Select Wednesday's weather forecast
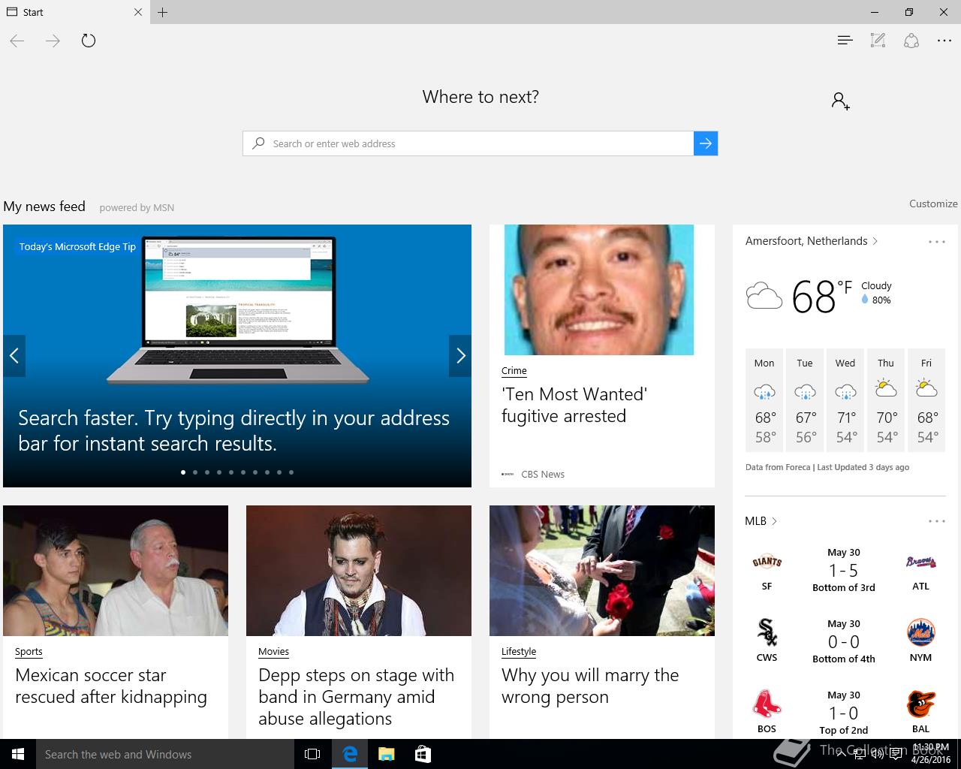Screen dimensions: 961x769 coord(845,400)
